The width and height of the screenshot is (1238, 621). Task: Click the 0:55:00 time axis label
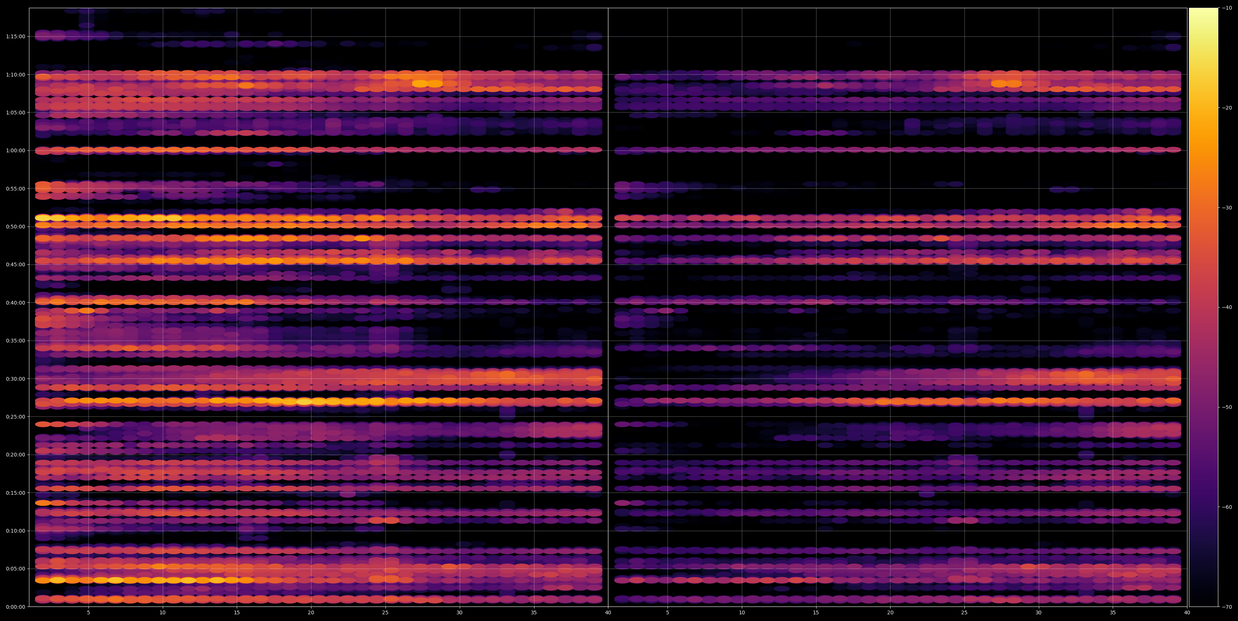[15, 188]
